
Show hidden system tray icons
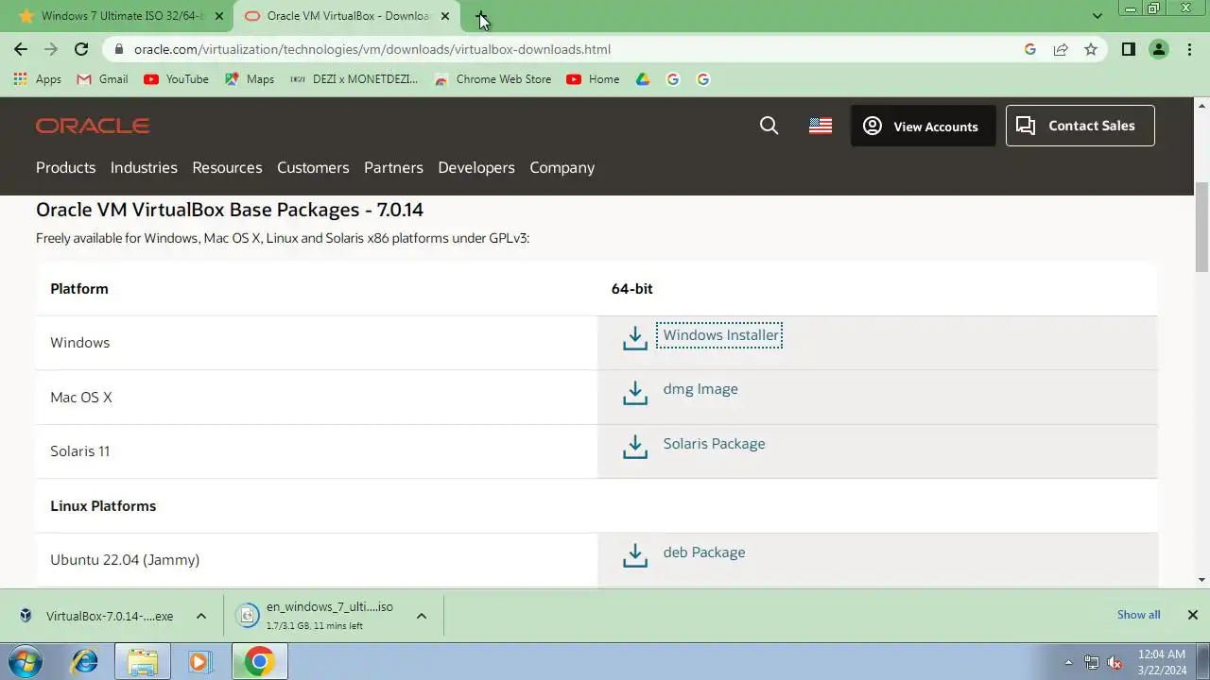(x=1068, y=662)
